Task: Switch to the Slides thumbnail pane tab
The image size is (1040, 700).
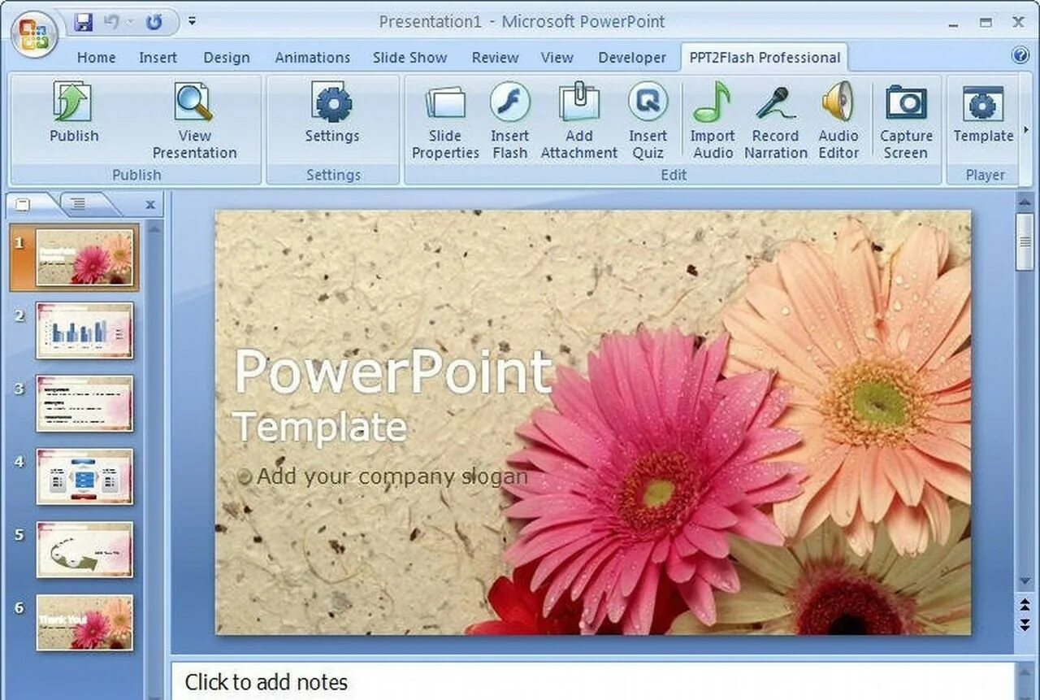Action: (24, 205)
